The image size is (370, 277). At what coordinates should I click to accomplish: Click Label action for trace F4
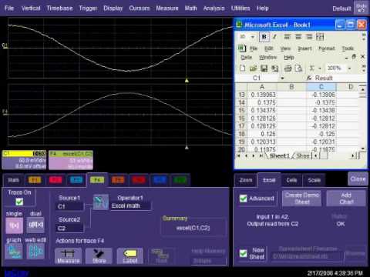(130, 256)
